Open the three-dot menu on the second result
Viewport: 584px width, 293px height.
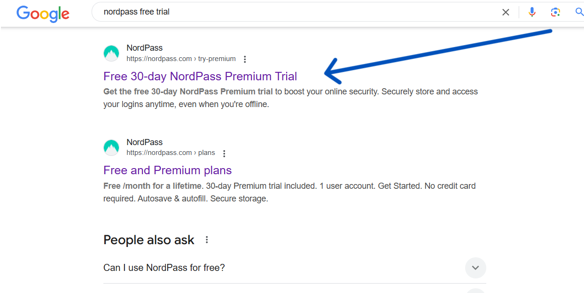[x=224, y=154]
